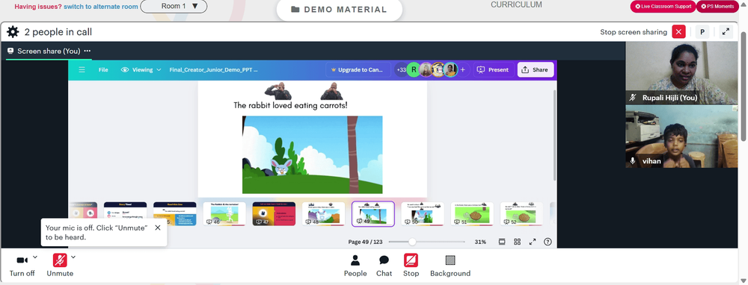748x285 pixels.
Task: Open the Demo Material folder tab
Action: click(x=339, y=10)
